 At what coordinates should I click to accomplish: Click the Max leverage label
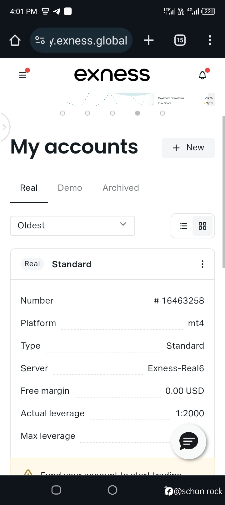[x=48, y=436]
